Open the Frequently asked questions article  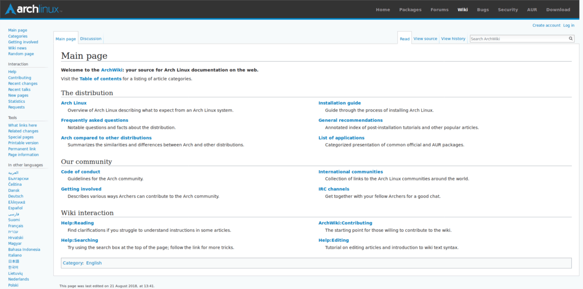pos(94,120)
